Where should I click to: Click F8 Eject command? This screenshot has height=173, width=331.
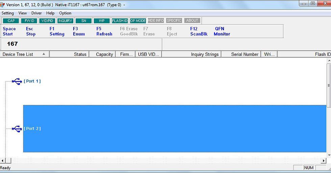pyautogui.click(x=172, y=31)
